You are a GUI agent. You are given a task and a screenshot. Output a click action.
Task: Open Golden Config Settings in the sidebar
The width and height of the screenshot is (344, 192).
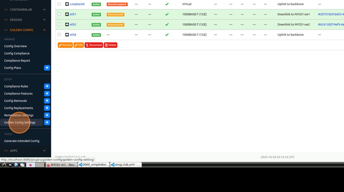20,122
